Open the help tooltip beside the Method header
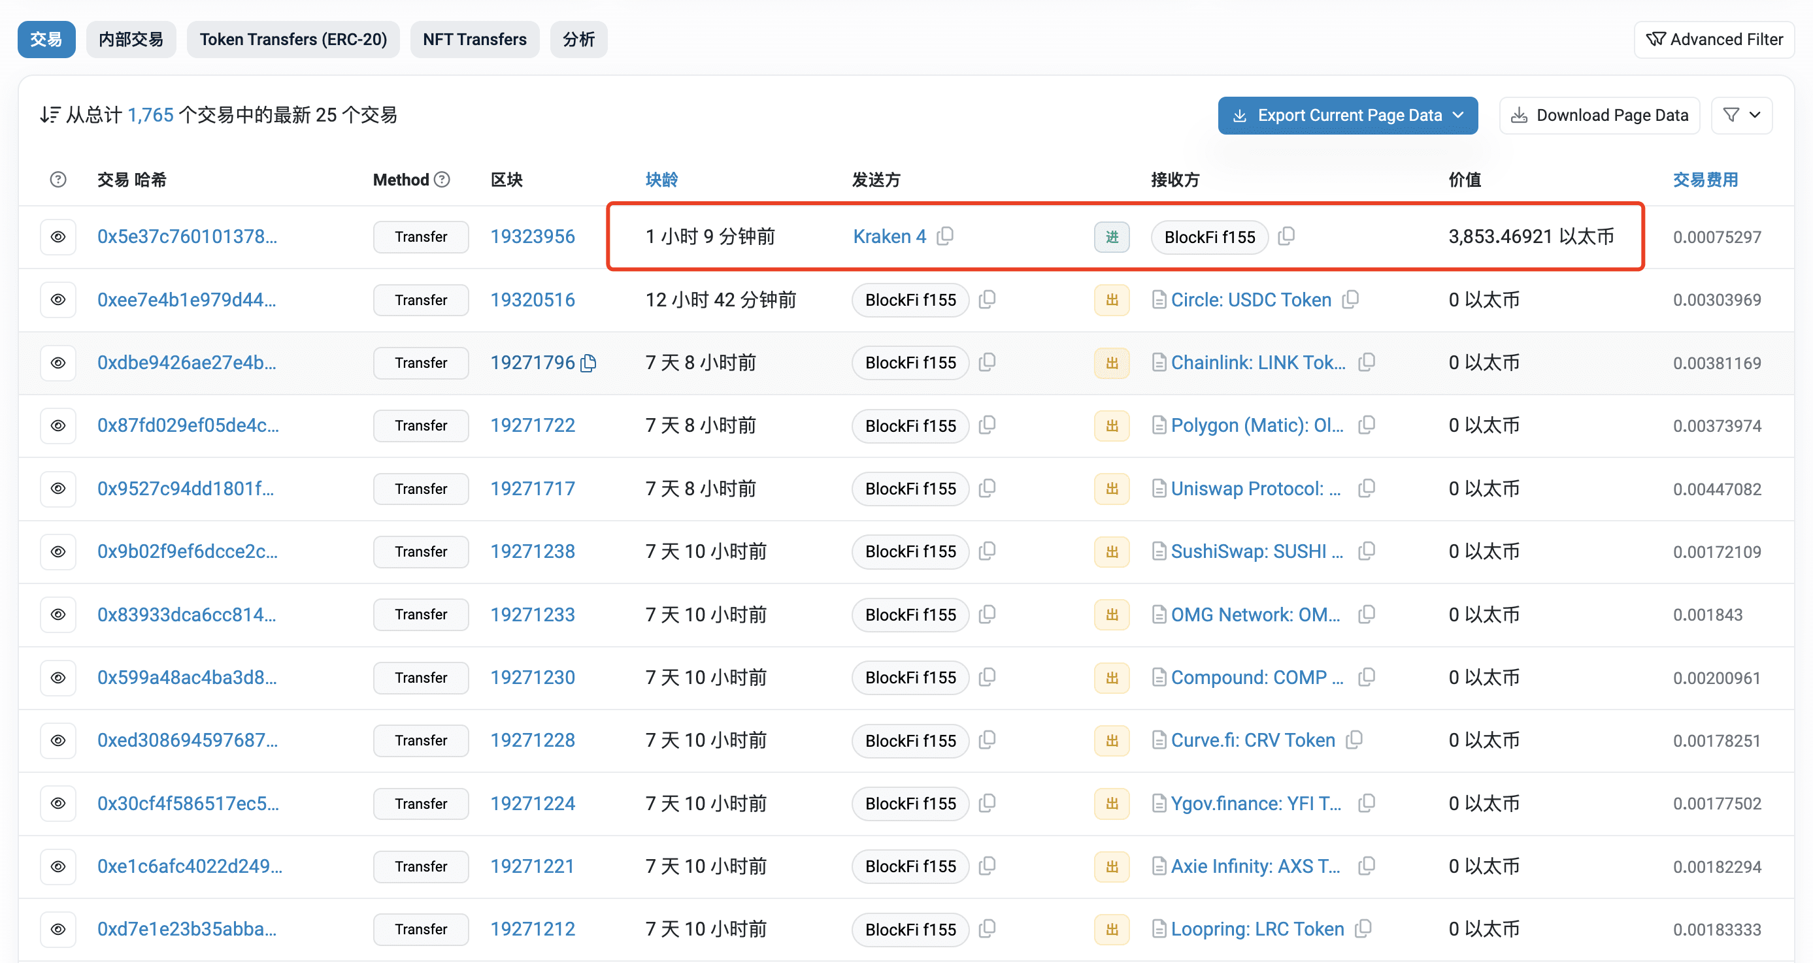 pos(442,180)
